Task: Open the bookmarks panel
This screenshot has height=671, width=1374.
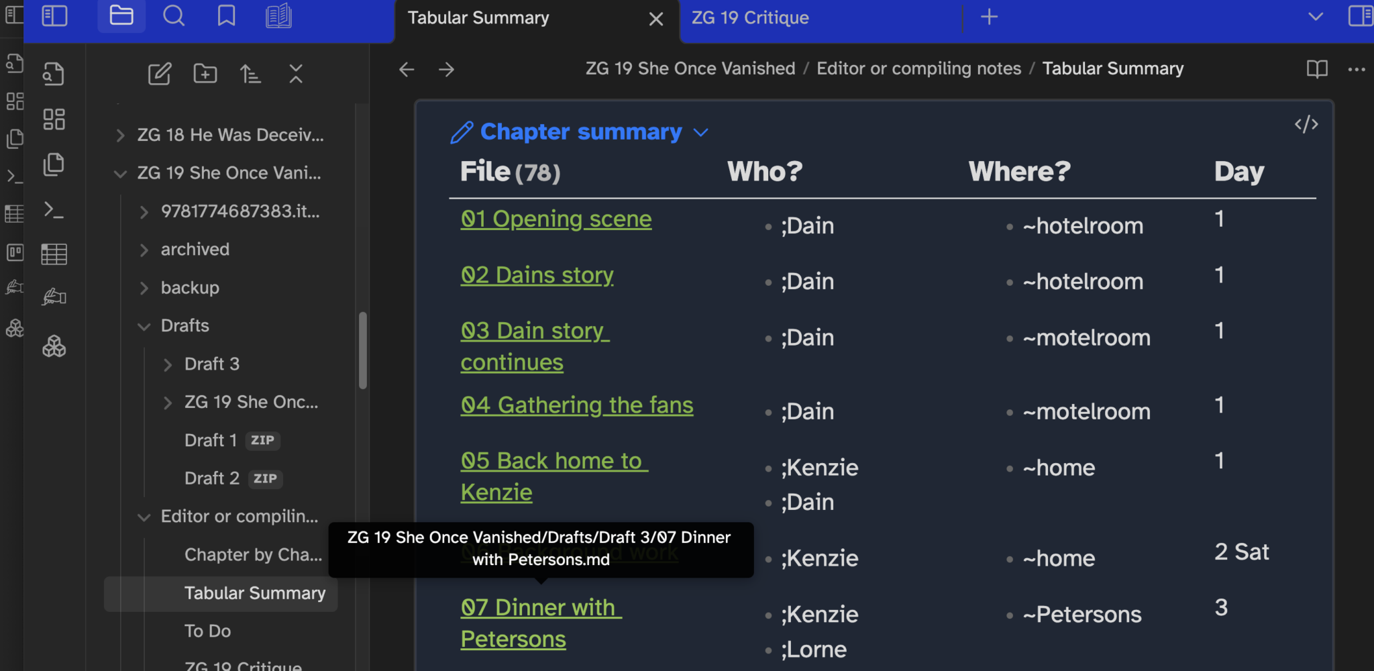Action: pyautogui.click(x=226, y=15)
